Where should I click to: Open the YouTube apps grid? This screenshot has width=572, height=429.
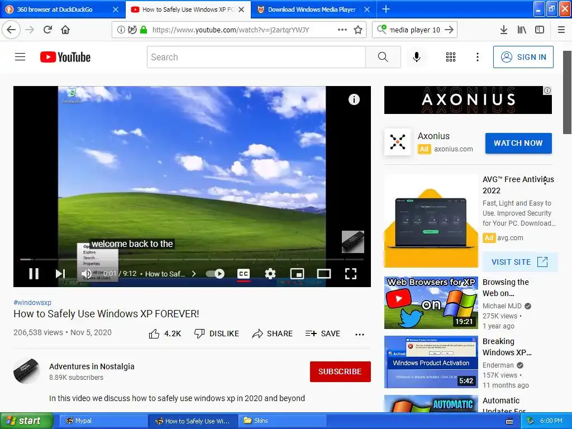coord(451,57)
